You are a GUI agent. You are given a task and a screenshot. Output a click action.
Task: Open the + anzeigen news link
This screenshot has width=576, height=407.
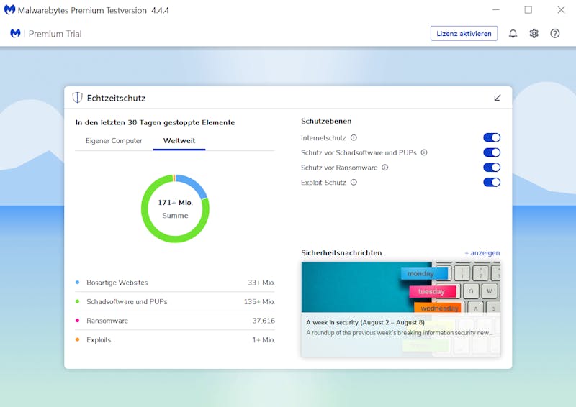[482, 253]
